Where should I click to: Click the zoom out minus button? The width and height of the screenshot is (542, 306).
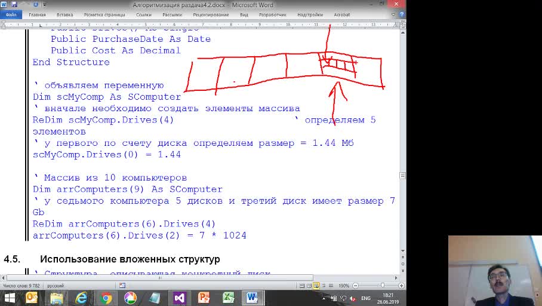355,286
